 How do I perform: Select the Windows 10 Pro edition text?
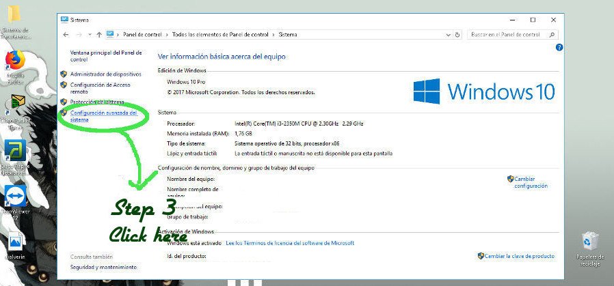(186, 82)
